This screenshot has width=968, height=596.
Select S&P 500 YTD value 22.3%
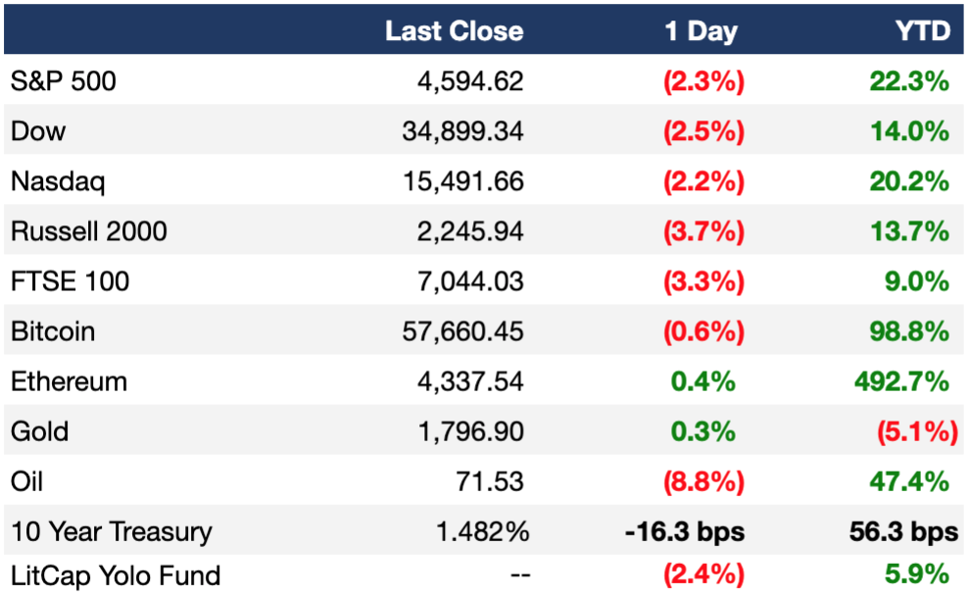[909, 81]
